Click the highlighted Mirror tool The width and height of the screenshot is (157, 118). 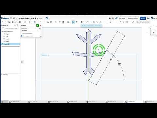coord(73,22)
